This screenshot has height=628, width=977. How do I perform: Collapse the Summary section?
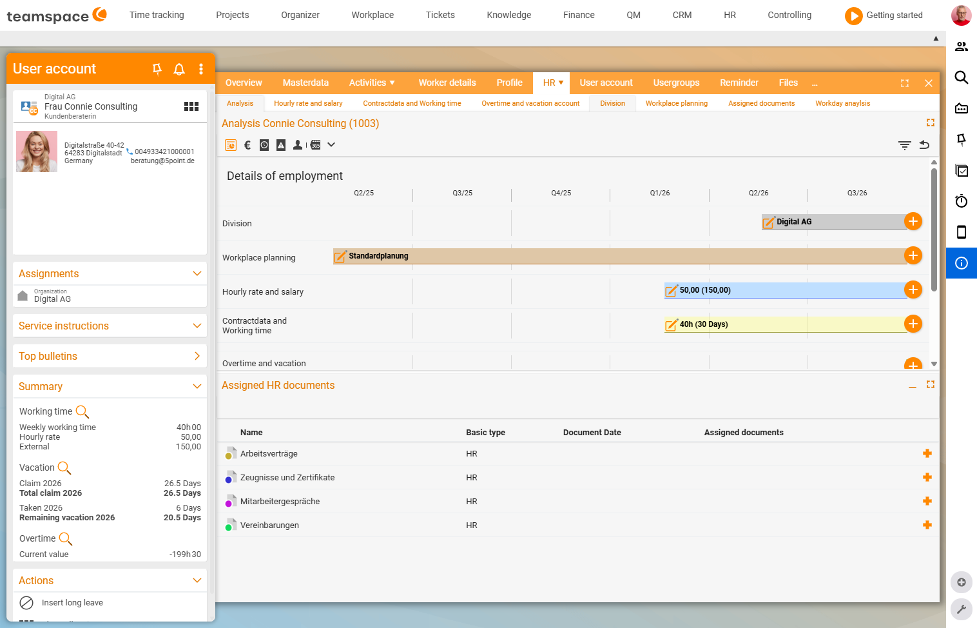(197, 386)
